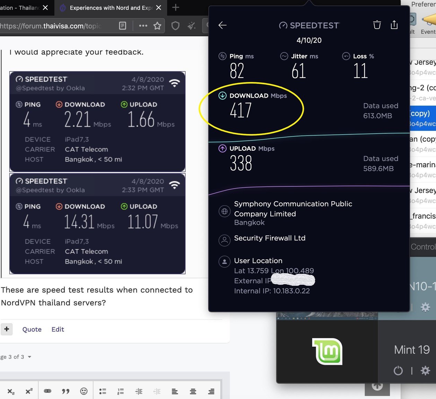Open the emoji picker in editor
The height and width of the screenshot is (399, 436).
coord(84,391)
